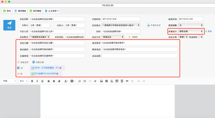Click the 发送 send button
Viewport: 215px width, 118px height.
[9, 25]
